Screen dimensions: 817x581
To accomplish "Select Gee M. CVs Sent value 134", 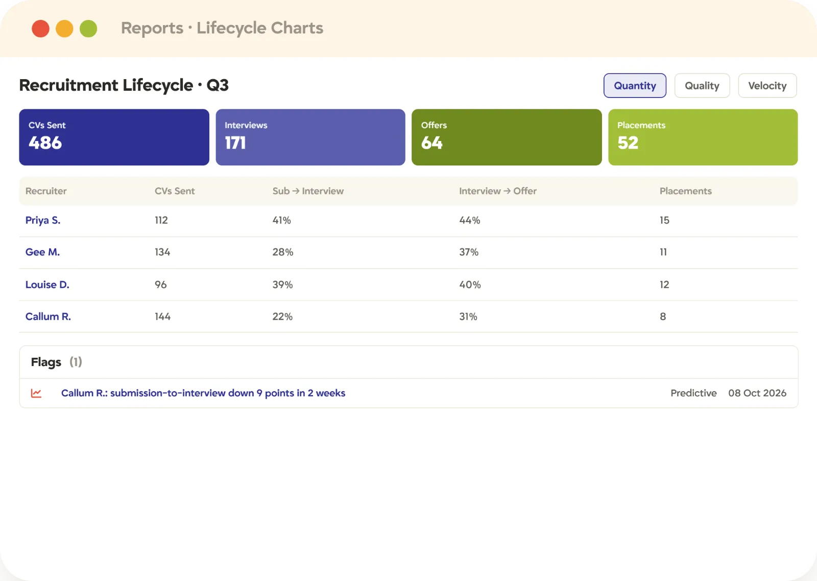I will point(162,252).
